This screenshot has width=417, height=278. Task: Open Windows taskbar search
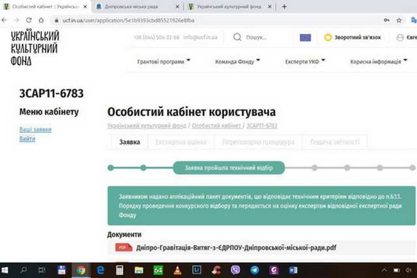tap(23, 270)
